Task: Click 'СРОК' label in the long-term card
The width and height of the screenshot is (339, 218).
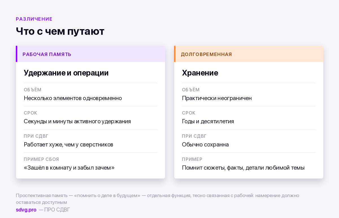Action: coord(189,113)
